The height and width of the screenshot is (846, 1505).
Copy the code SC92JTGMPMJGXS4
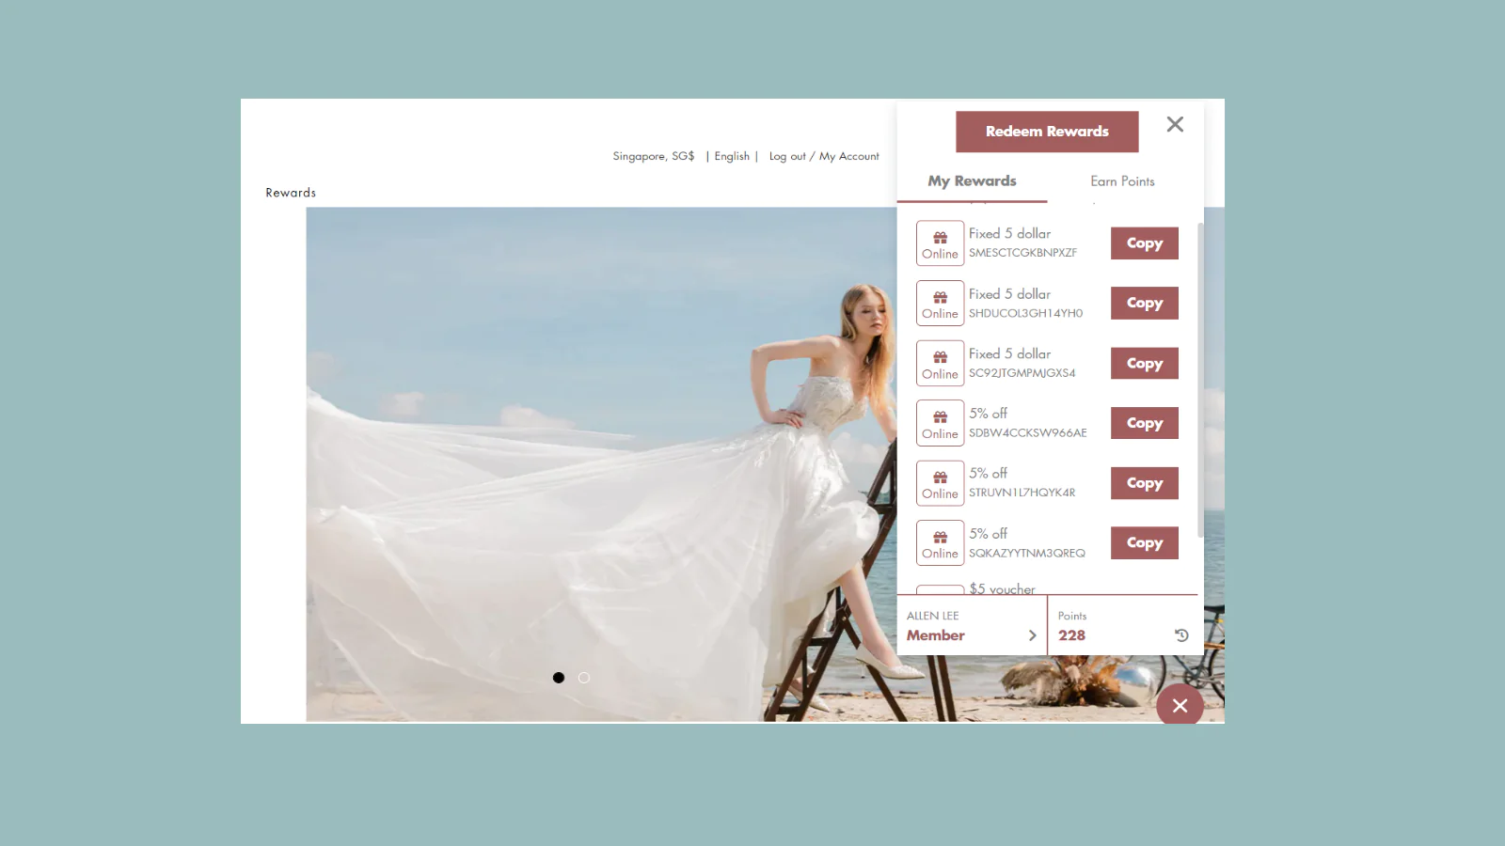pyautogui.click(x=1144, y=363)
